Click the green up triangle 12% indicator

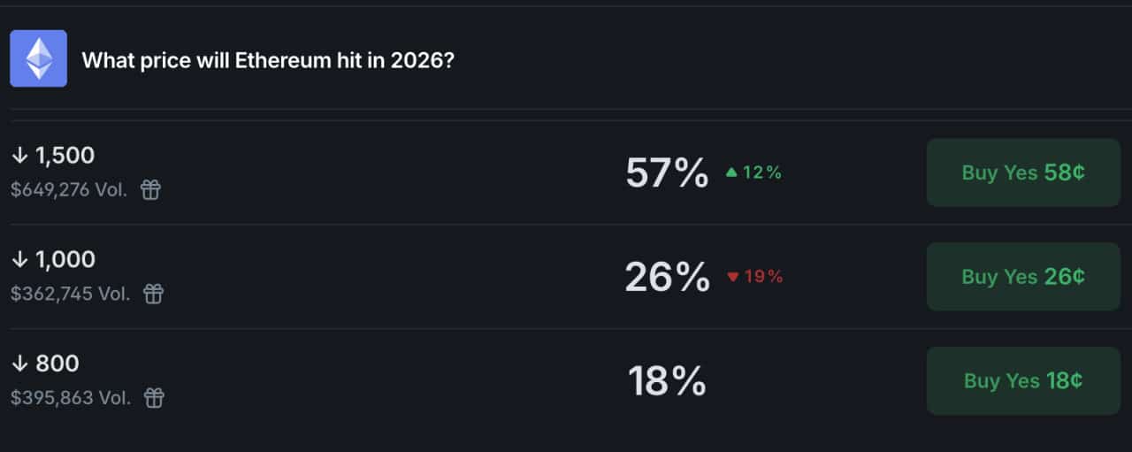(753, 172)
